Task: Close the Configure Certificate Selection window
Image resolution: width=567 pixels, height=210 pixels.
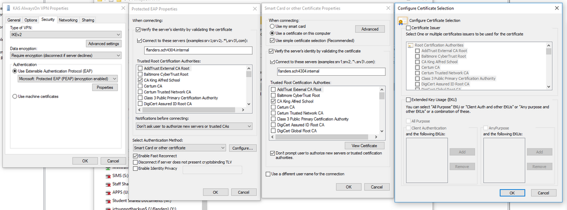Action: [557, 8]
